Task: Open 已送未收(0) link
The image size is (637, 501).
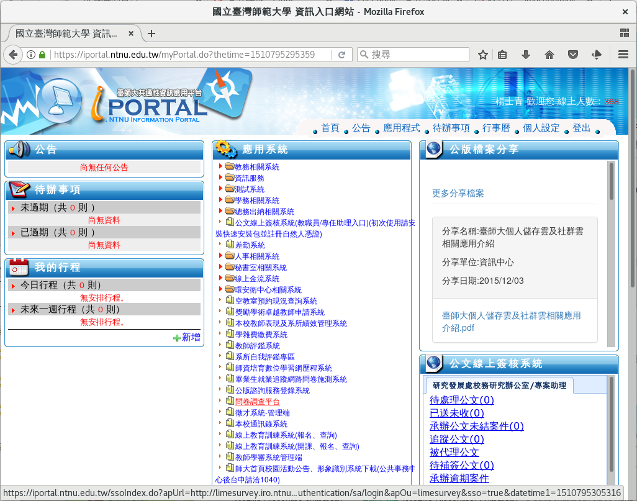Action: click(x=456, y=413)
